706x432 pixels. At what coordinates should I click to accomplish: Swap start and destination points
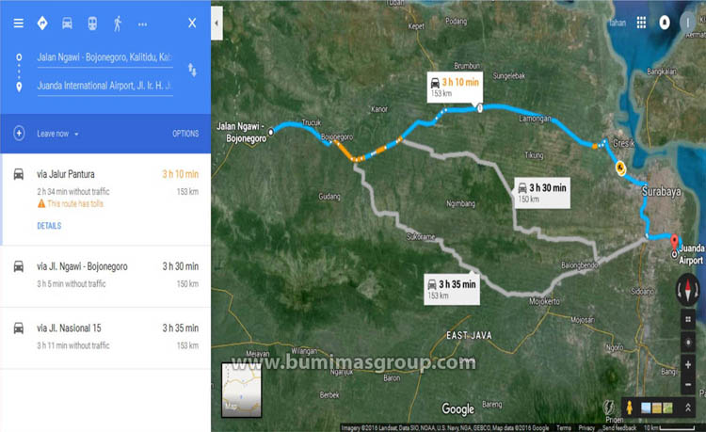[192, 70]
